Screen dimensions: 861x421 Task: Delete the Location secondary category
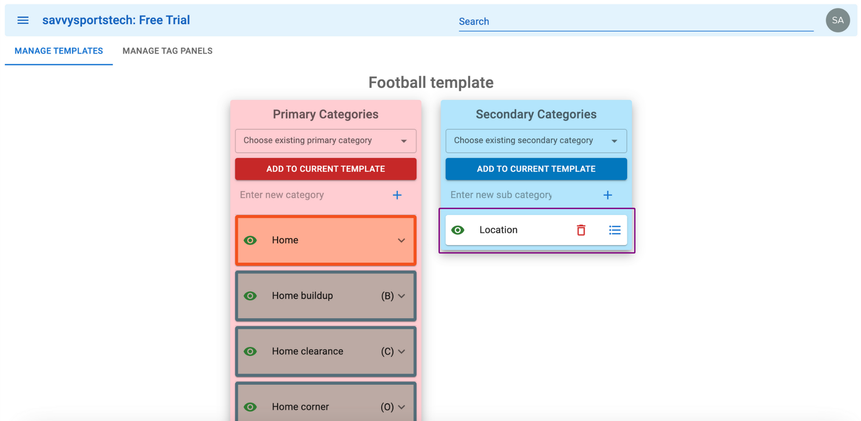[581, 230]
